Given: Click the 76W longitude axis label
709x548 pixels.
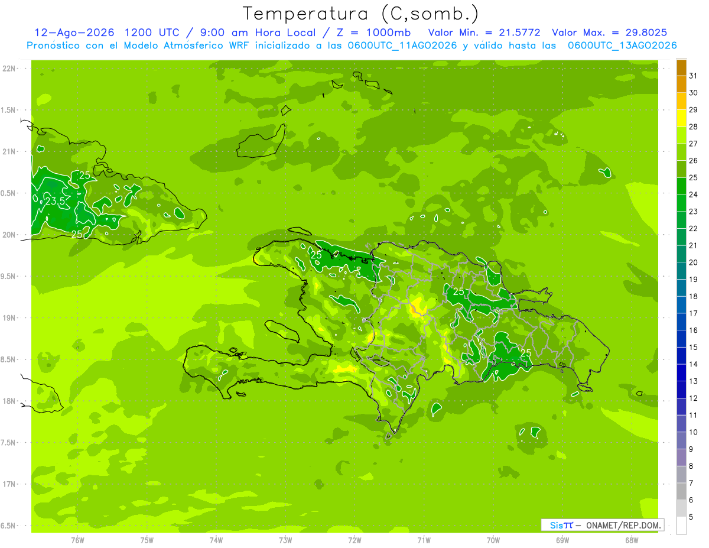Looking at the screenshot, I should (x=77, y=540).
